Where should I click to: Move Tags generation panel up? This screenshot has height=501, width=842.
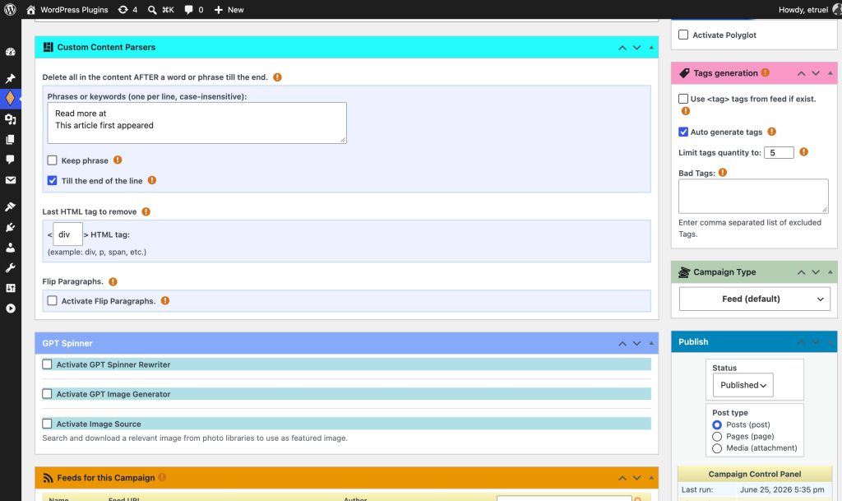[x=801, y=73]
